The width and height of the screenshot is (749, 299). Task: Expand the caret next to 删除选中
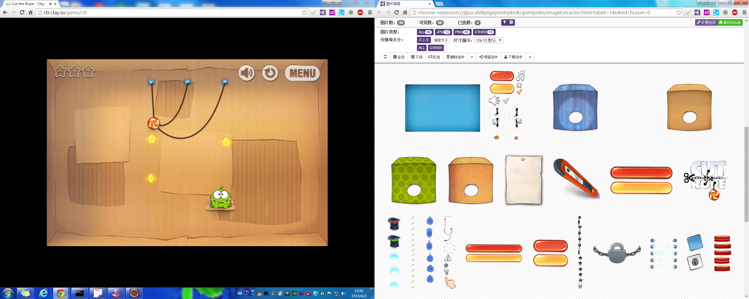(x=472, y=57)
